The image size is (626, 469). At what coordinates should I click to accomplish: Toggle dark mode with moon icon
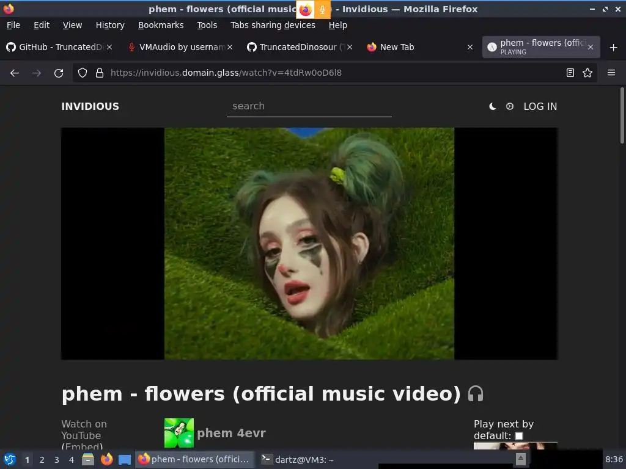coord(493,106)
